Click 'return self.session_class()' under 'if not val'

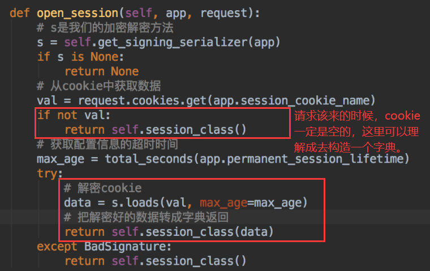[156, 130]
